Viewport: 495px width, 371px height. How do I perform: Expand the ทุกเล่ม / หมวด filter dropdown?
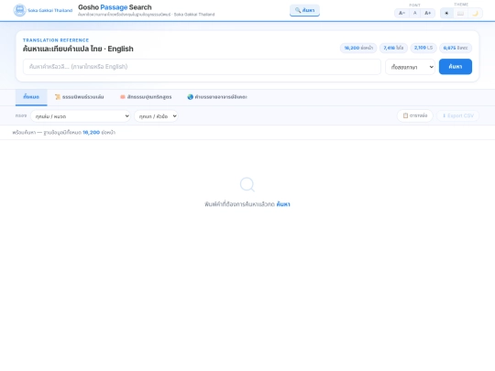pos(81,116)
